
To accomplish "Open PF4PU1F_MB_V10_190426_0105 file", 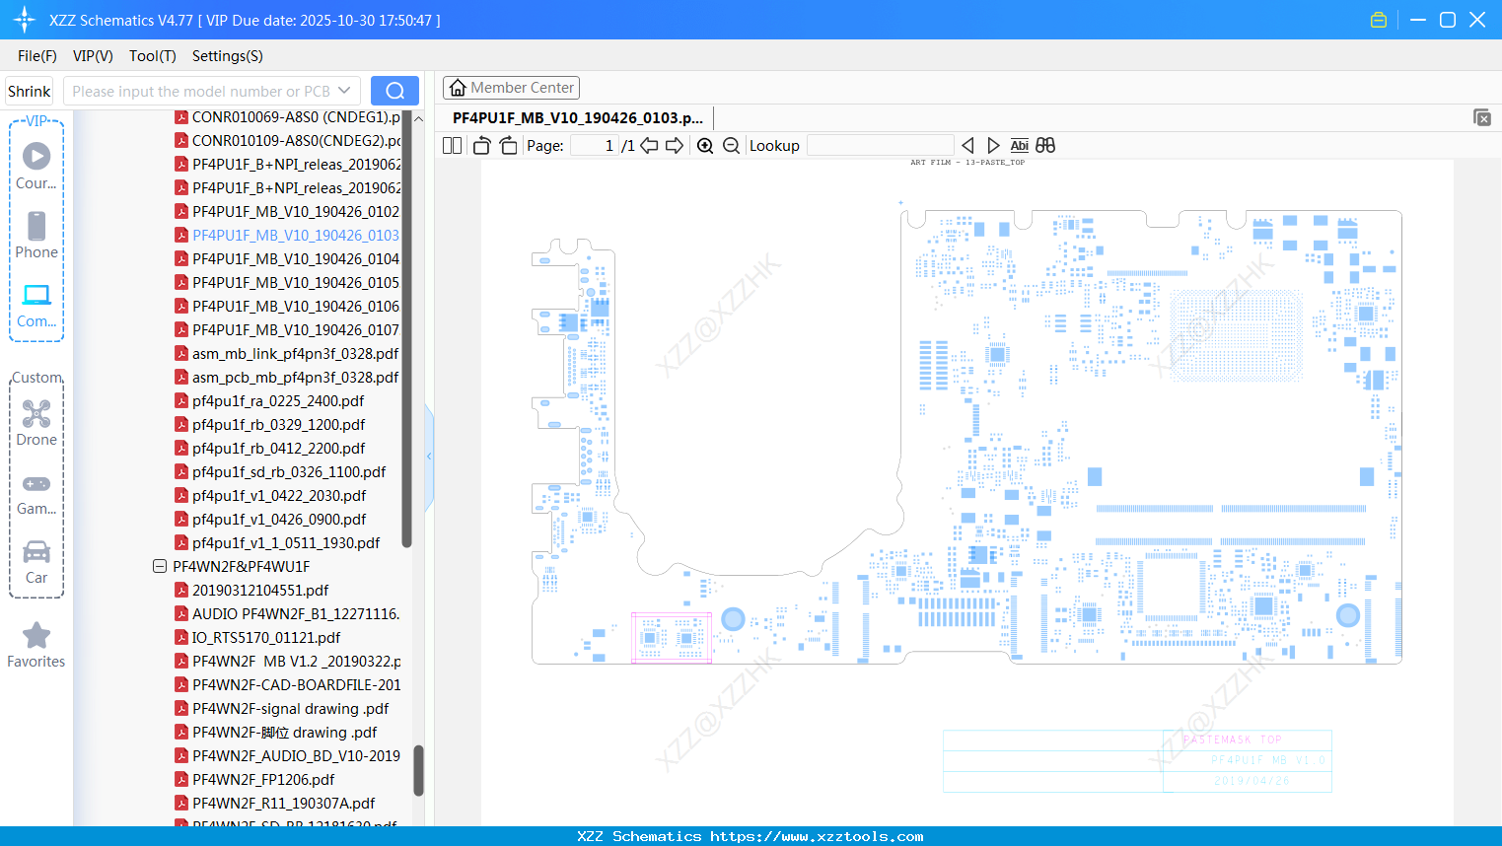I will (x=296, y=283).
